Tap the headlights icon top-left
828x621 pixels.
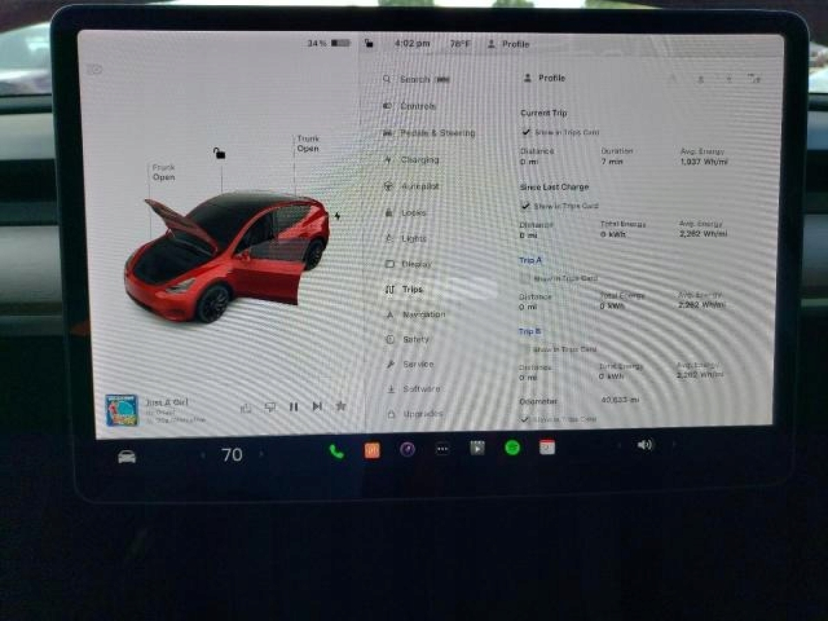(95, 70)
